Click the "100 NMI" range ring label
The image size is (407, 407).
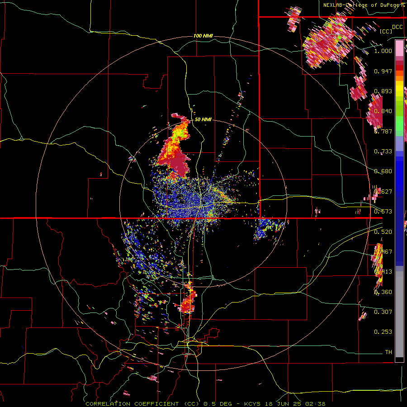[203, 36]
